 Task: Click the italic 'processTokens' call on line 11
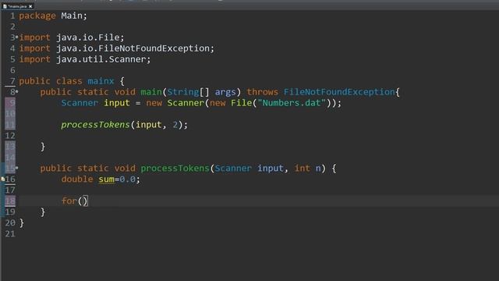95,125
